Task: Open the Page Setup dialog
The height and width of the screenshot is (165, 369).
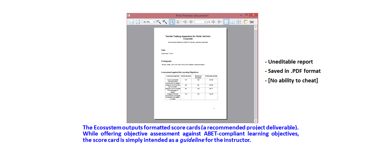Action: (246, 22)
